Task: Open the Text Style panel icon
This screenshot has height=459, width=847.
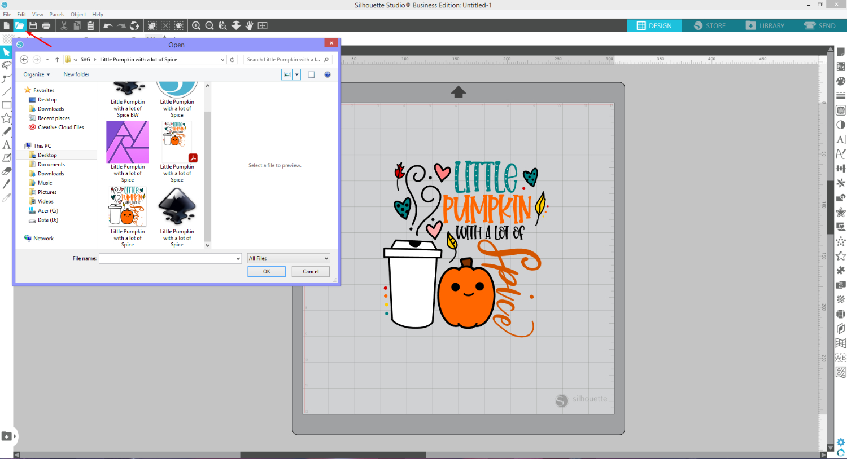Action: tap(841, 139)
